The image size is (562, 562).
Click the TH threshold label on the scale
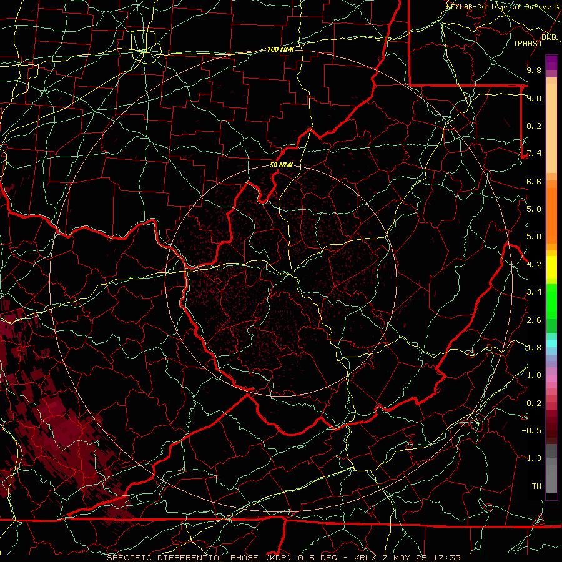(536, 486)
